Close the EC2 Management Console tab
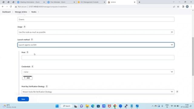This screenshot has width=194, height=109. click(104, 2)
